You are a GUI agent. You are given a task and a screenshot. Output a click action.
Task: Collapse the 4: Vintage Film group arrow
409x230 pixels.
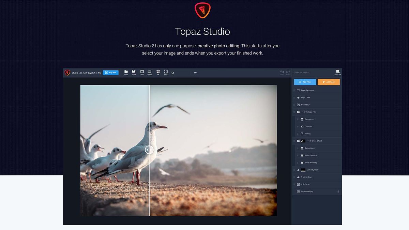[302, 112]
